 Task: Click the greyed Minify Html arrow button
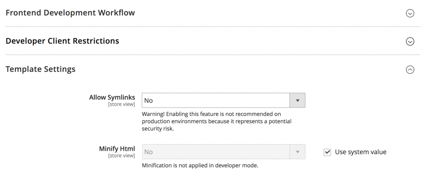tap(297, 152)
